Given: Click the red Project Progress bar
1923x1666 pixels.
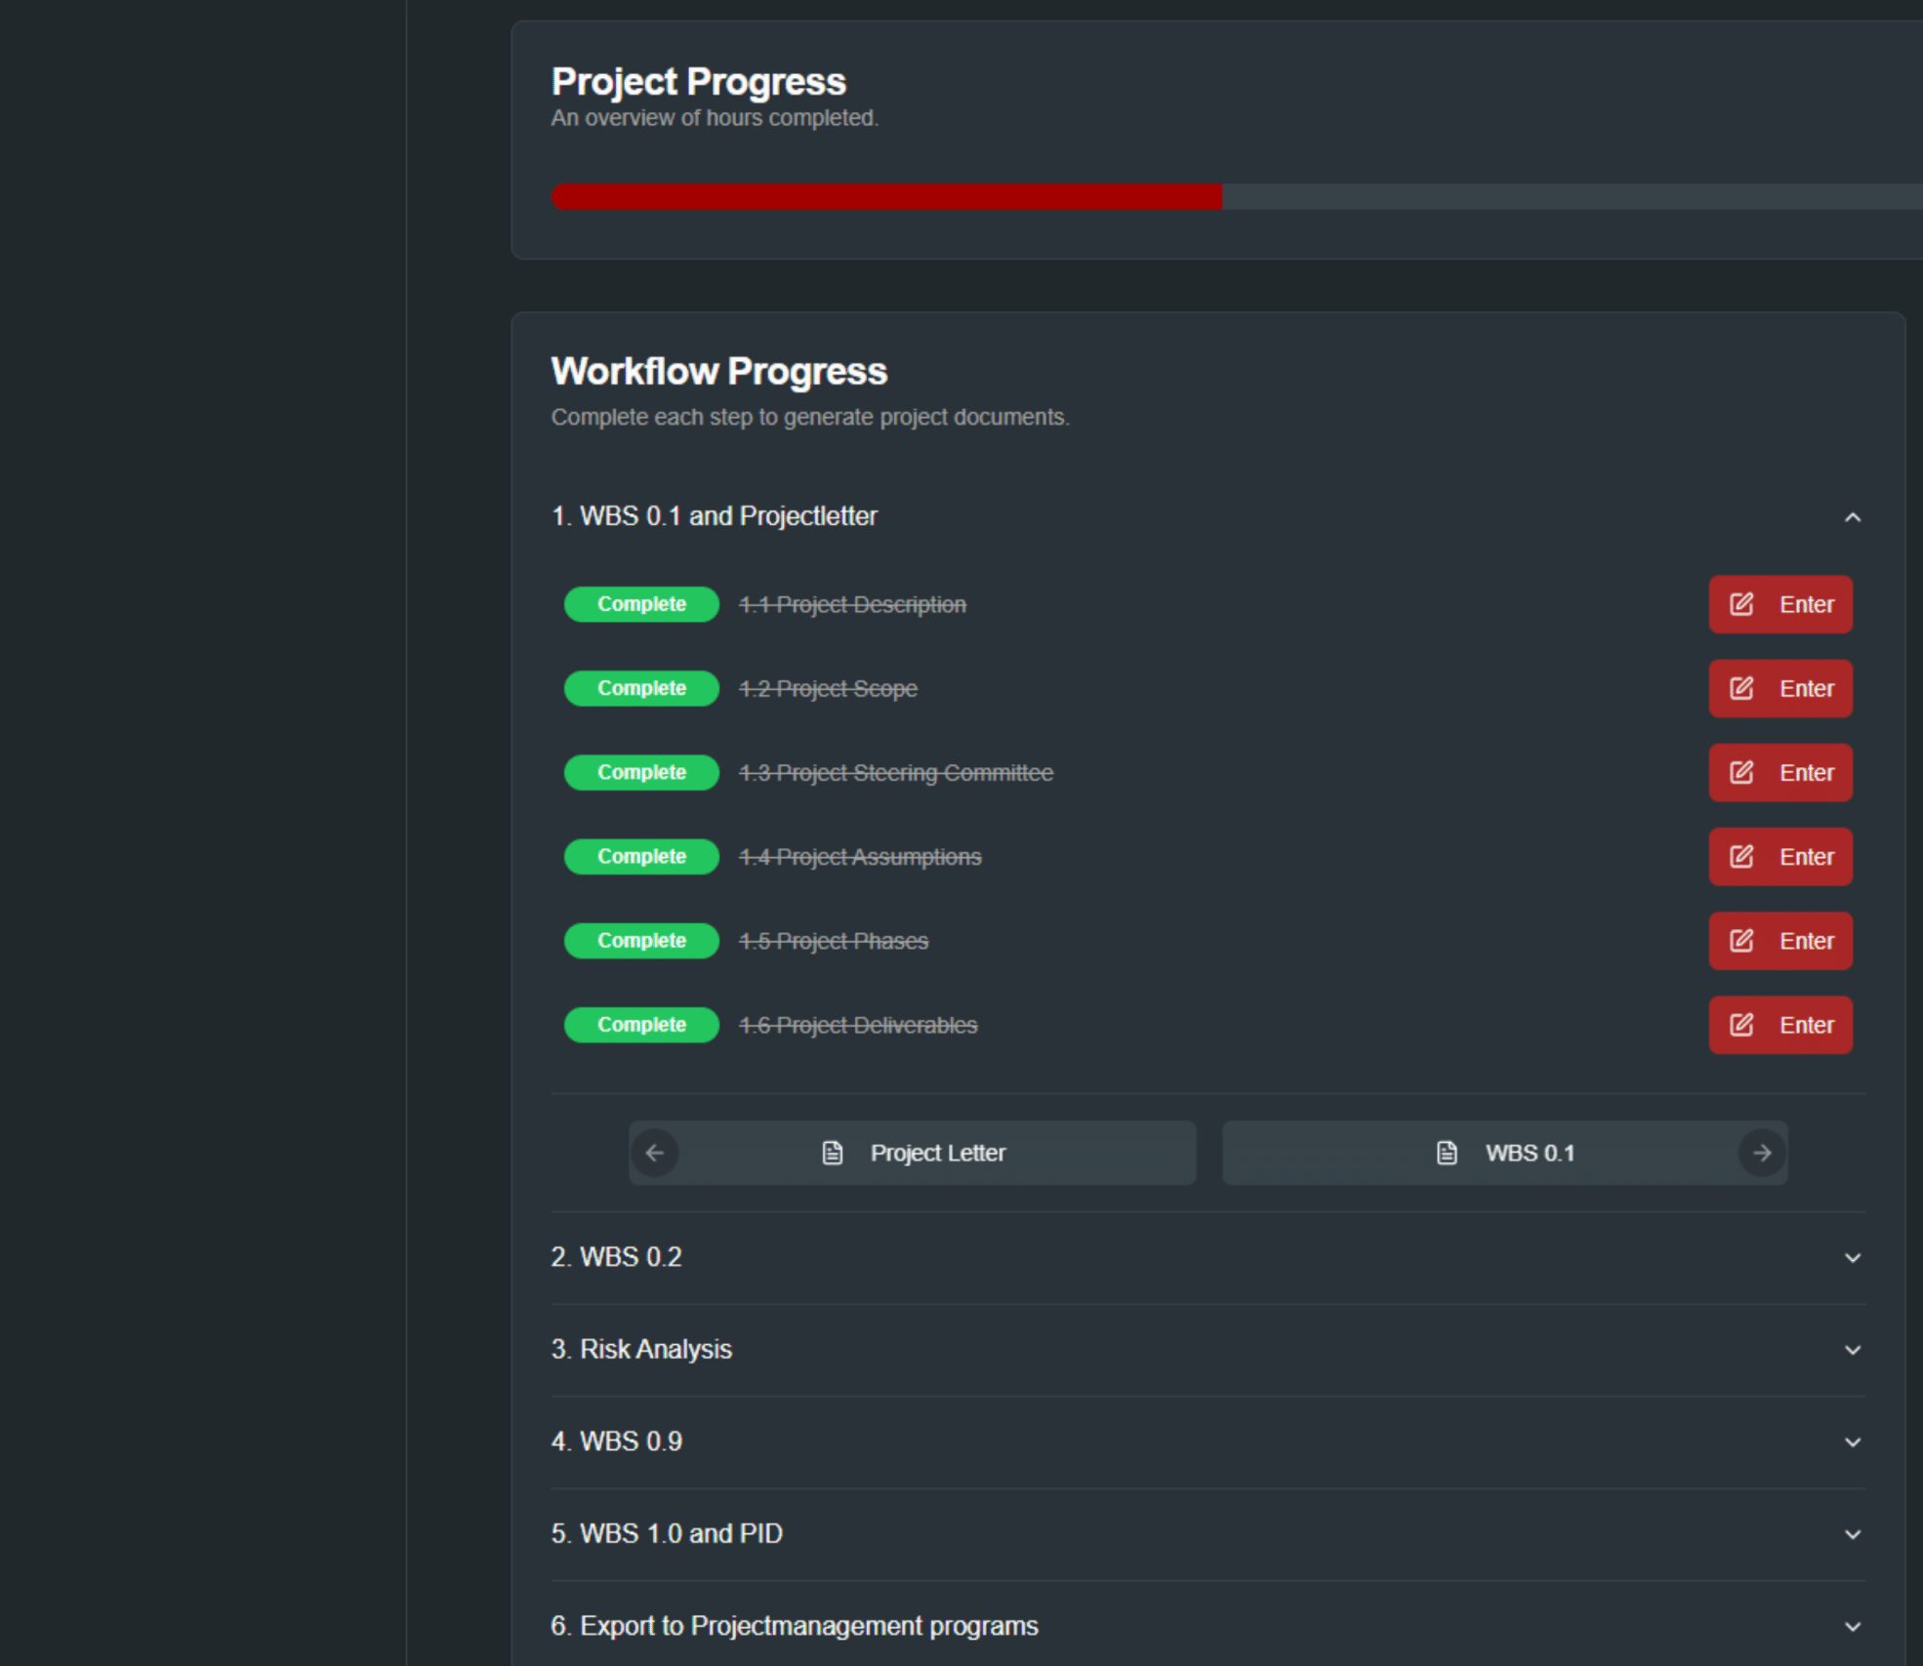Looking at the screenshot, I should (886, 197).
